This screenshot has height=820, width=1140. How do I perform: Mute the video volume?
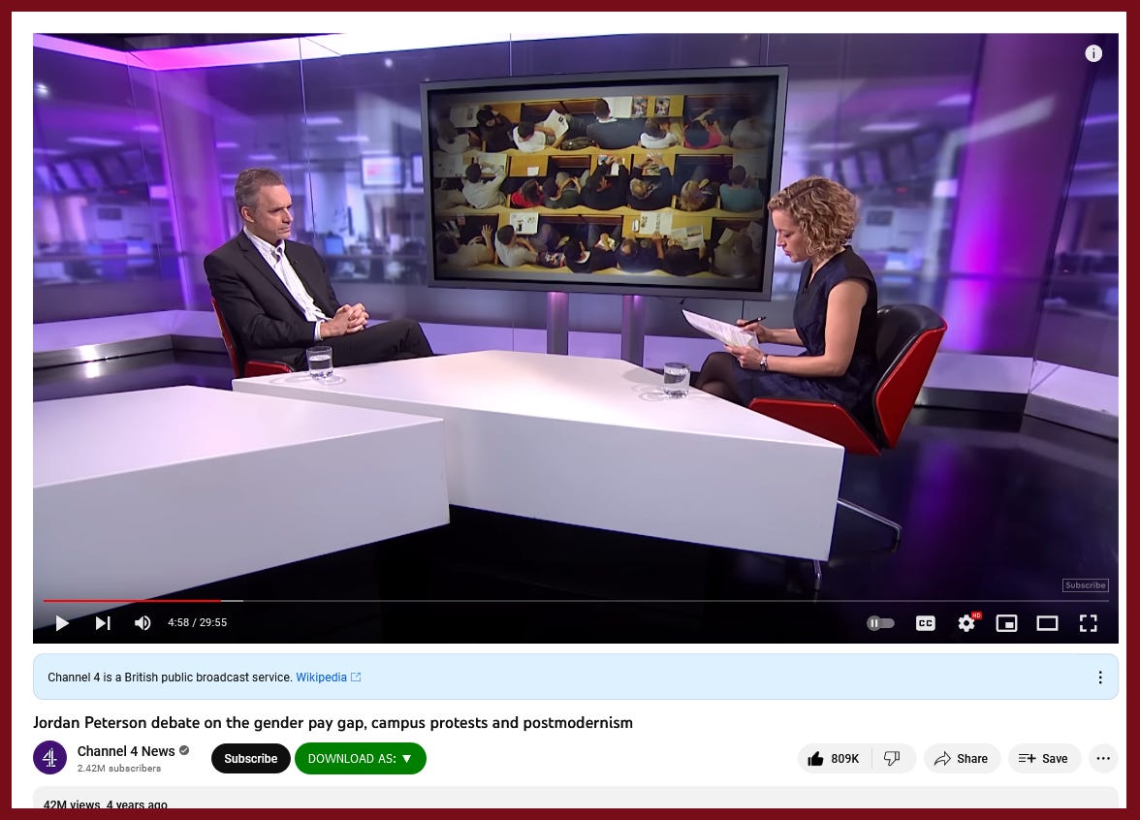click(142, 623)
